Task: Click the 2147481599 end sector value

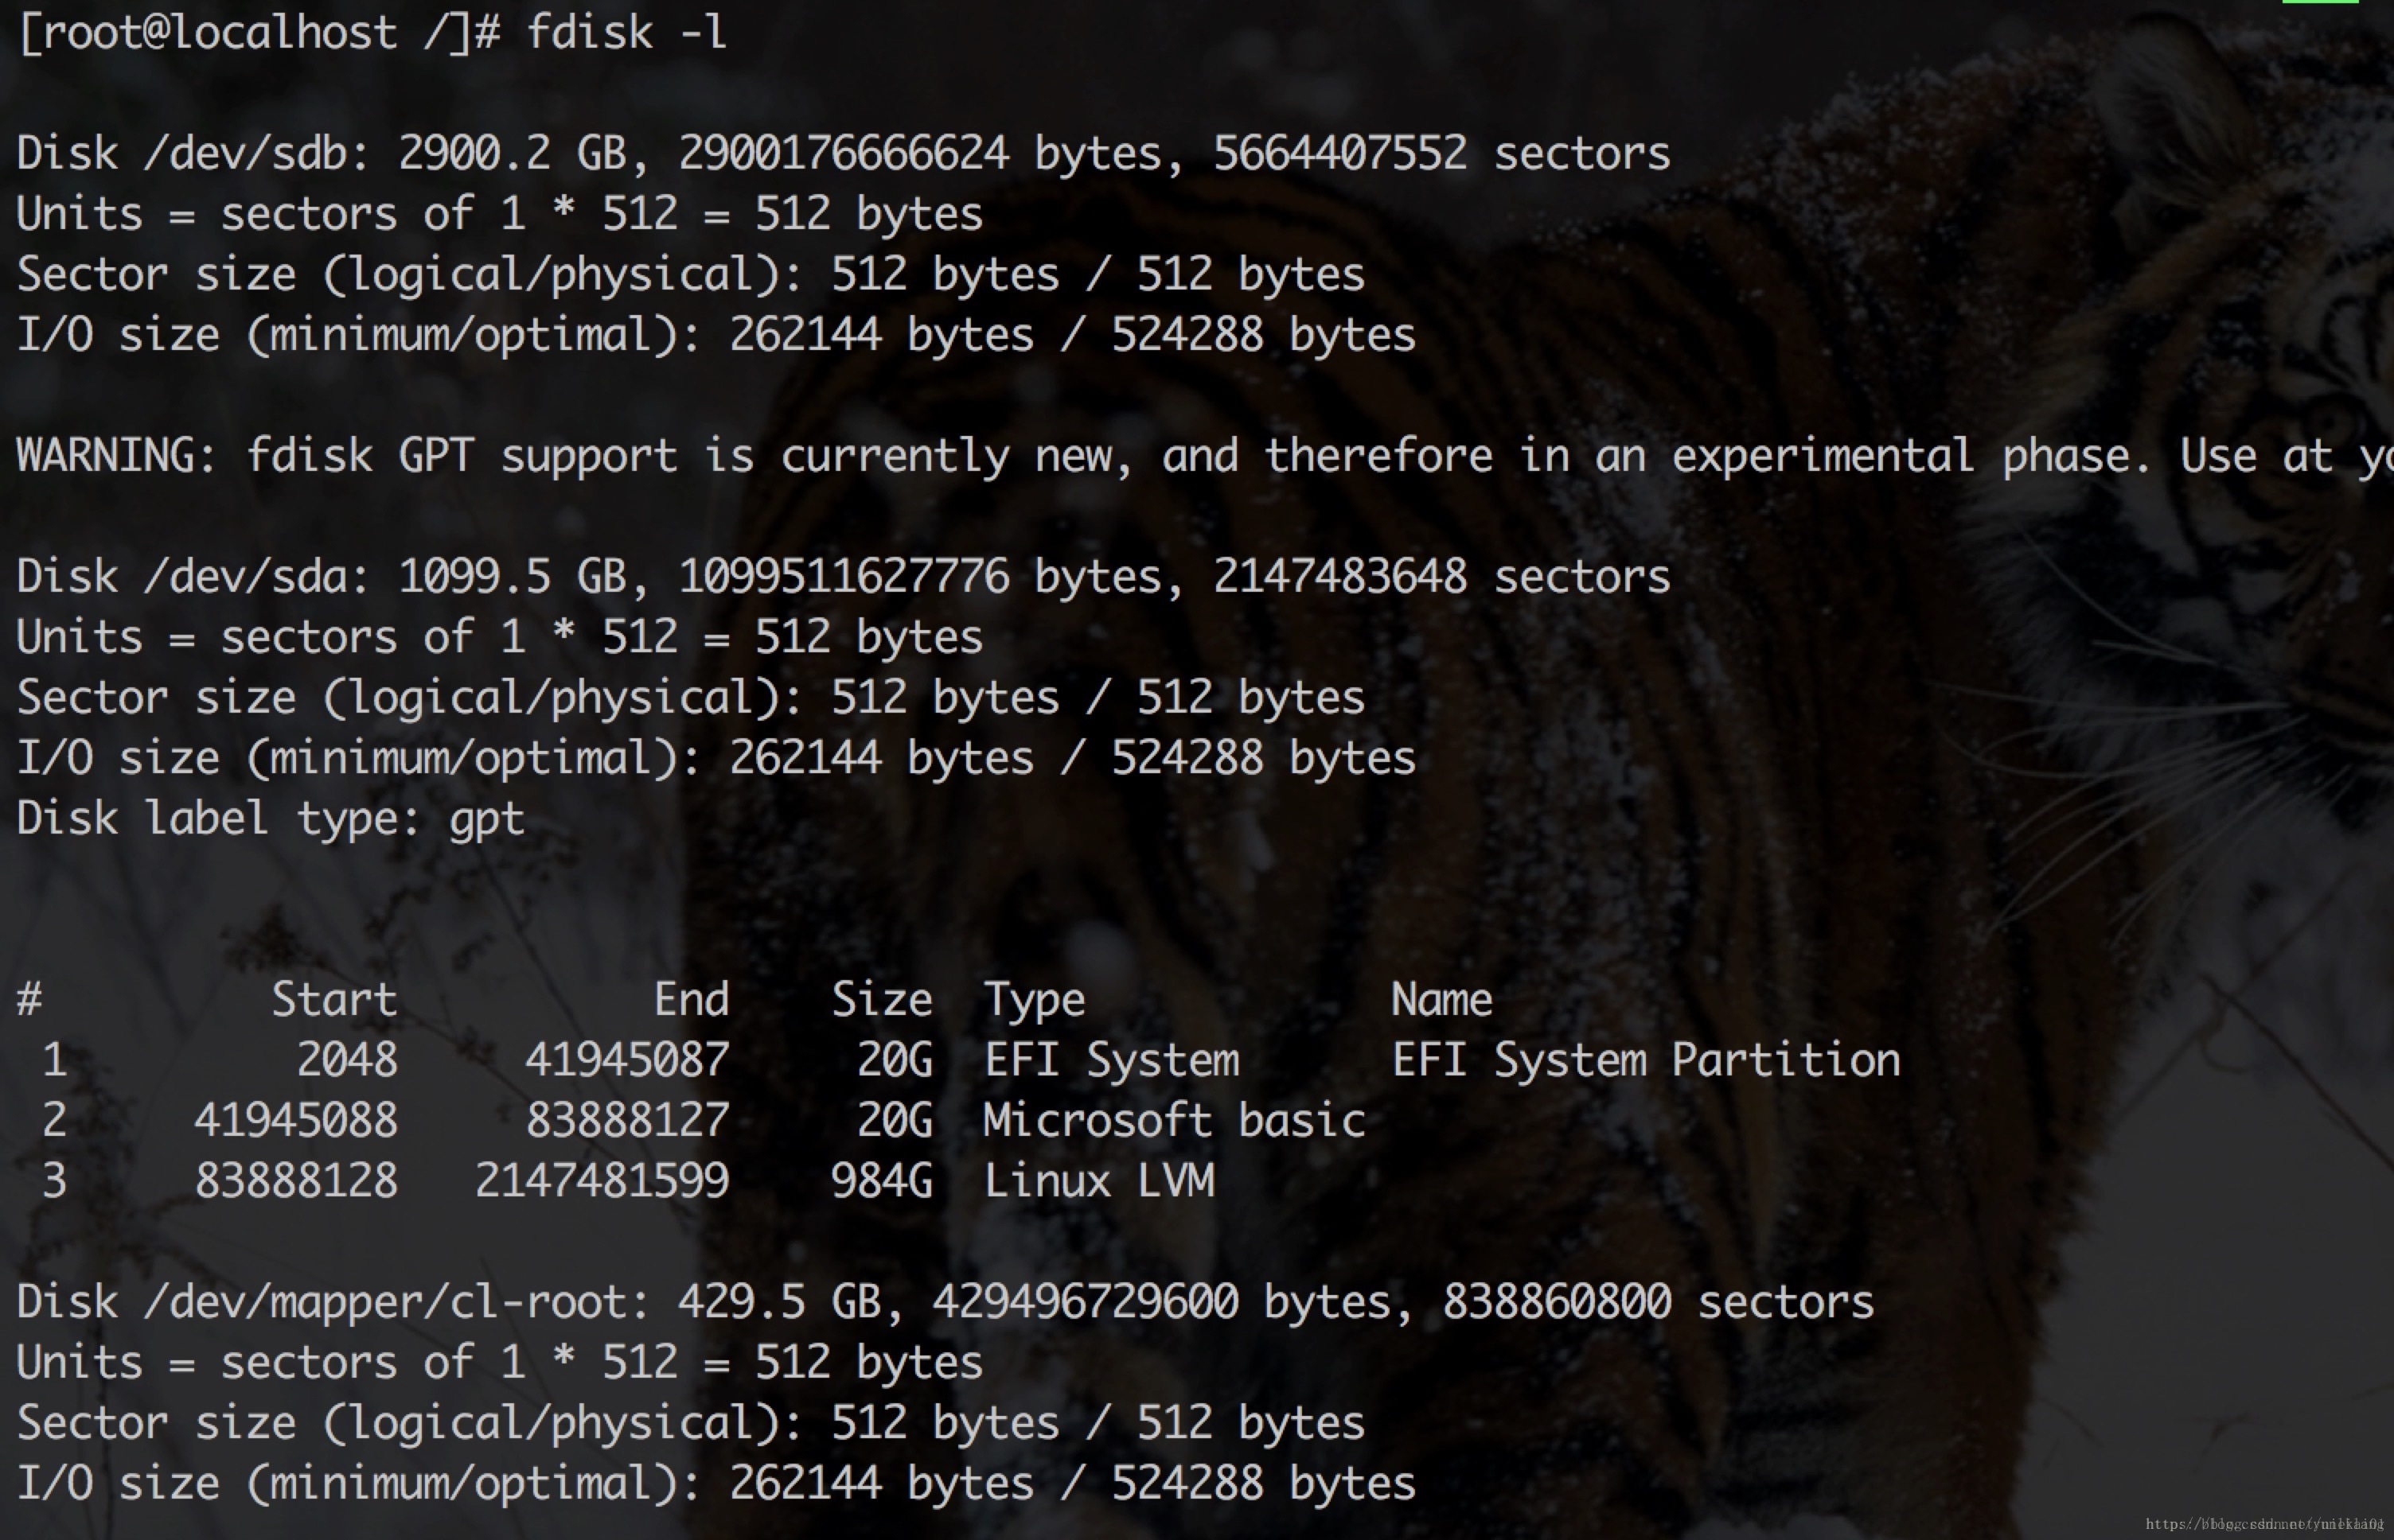Action: coord(602,1181)
